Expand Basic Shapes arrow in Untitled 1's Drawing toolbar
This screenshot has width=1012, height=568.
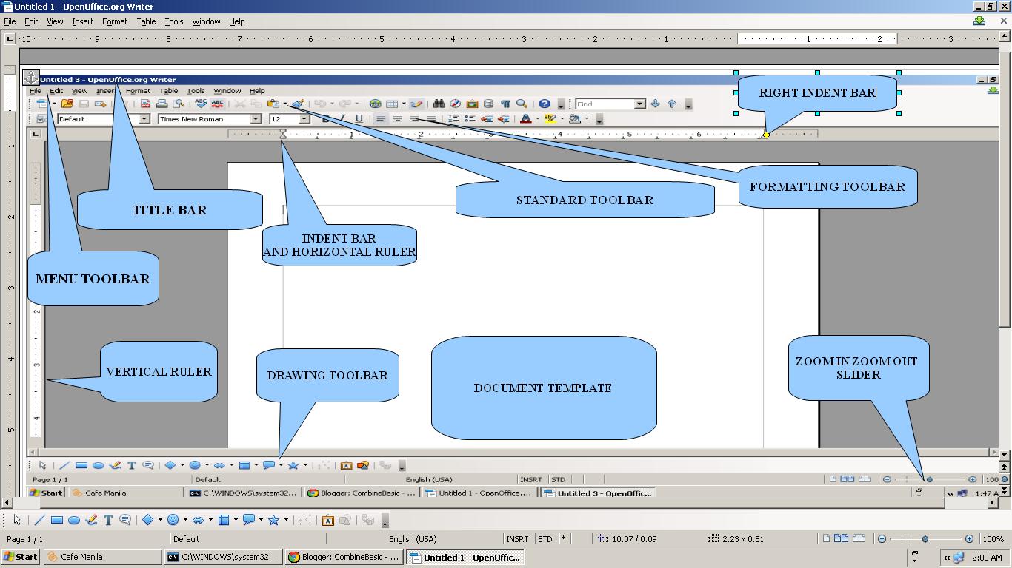pos(160,520)
